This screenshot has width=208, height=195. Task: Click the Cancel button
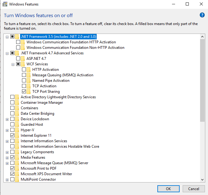[x=194, y=189]
